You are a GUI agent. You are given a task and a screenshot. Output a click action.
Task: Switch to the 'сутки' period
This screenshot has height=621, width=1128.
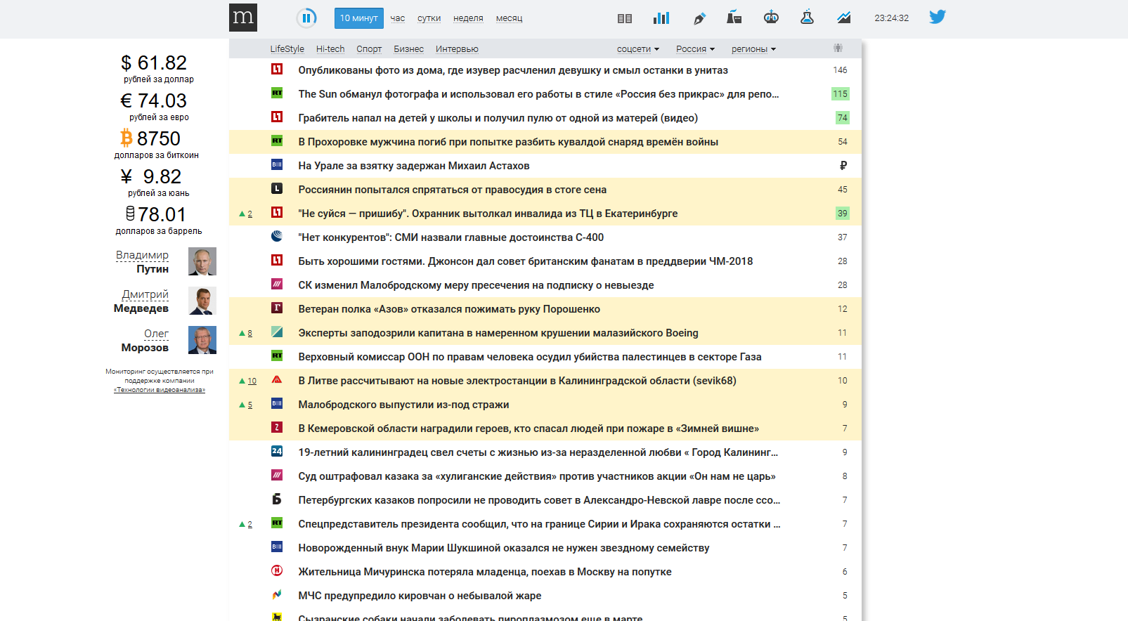point(429,18)
